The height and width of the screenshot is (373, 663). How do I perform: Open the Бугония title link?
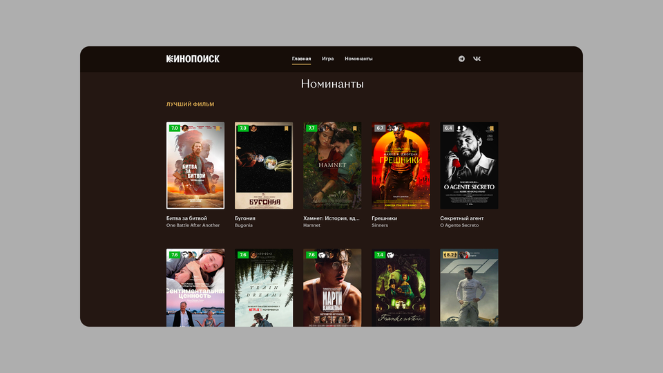coord(244,218)
